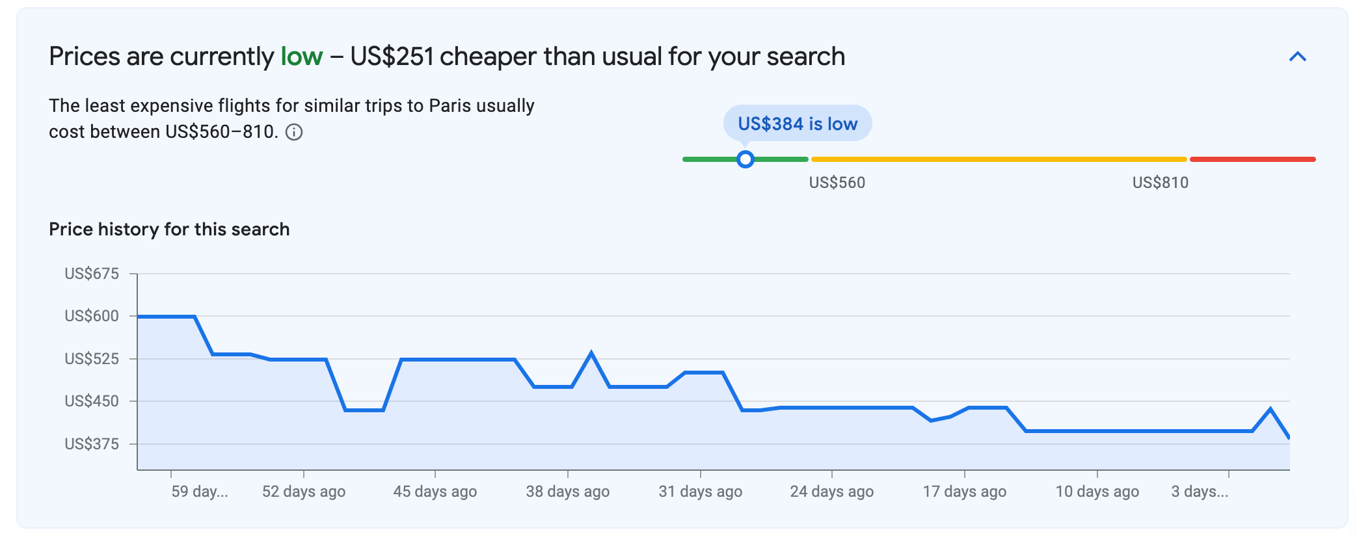Viewport: 1357px width, 541px height.
Task: Click the "38 days ago" axis label
Action: [x=567, y=492]
